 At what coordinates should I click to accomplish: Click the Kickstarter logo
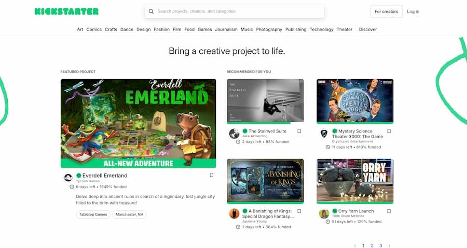click(x=66, y=11)
